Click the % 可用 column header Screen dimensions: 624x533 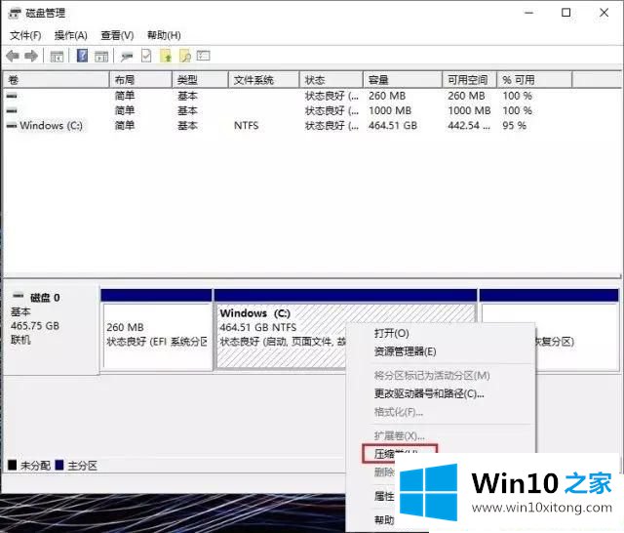(534, 80)
